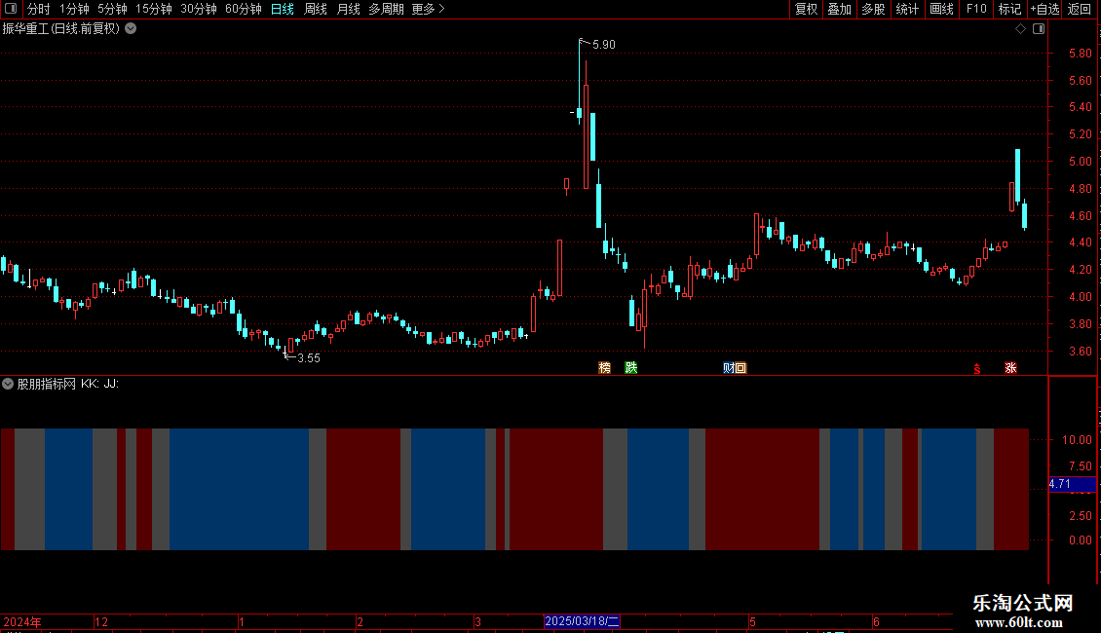1101x633 pixels.
Task: Open the 财 financial report marker
Action: [x=728, y=368]
